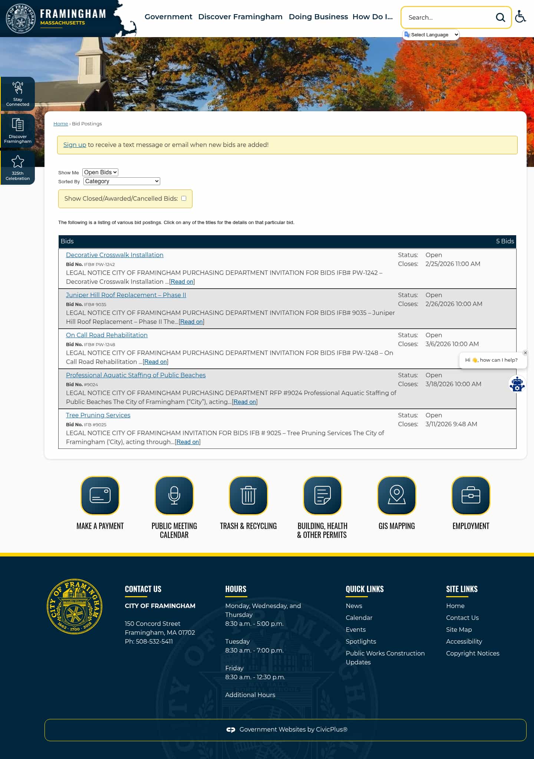534x759 pixels.
Task: Click the Trash & Recycling label
Action: pos(248,526)
